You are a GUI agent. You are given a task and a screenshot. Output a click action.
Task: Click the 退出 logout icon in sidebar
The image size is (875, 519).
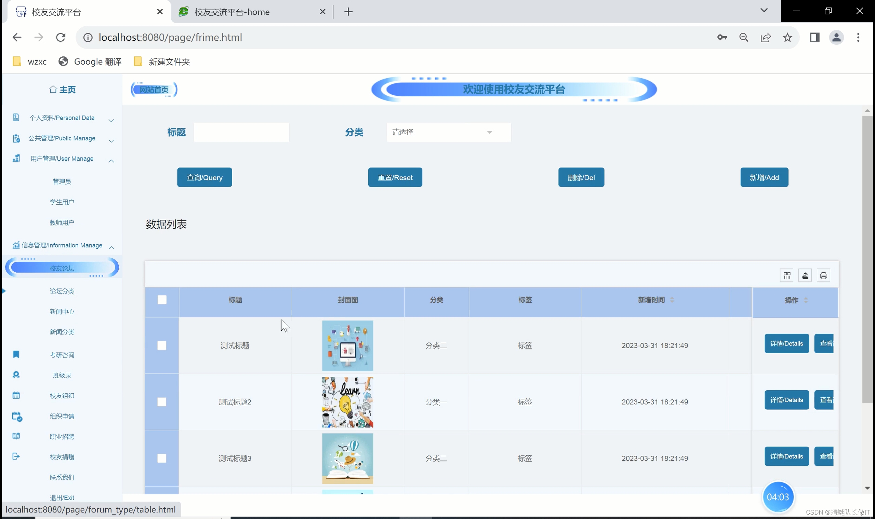tap(16, 456)
